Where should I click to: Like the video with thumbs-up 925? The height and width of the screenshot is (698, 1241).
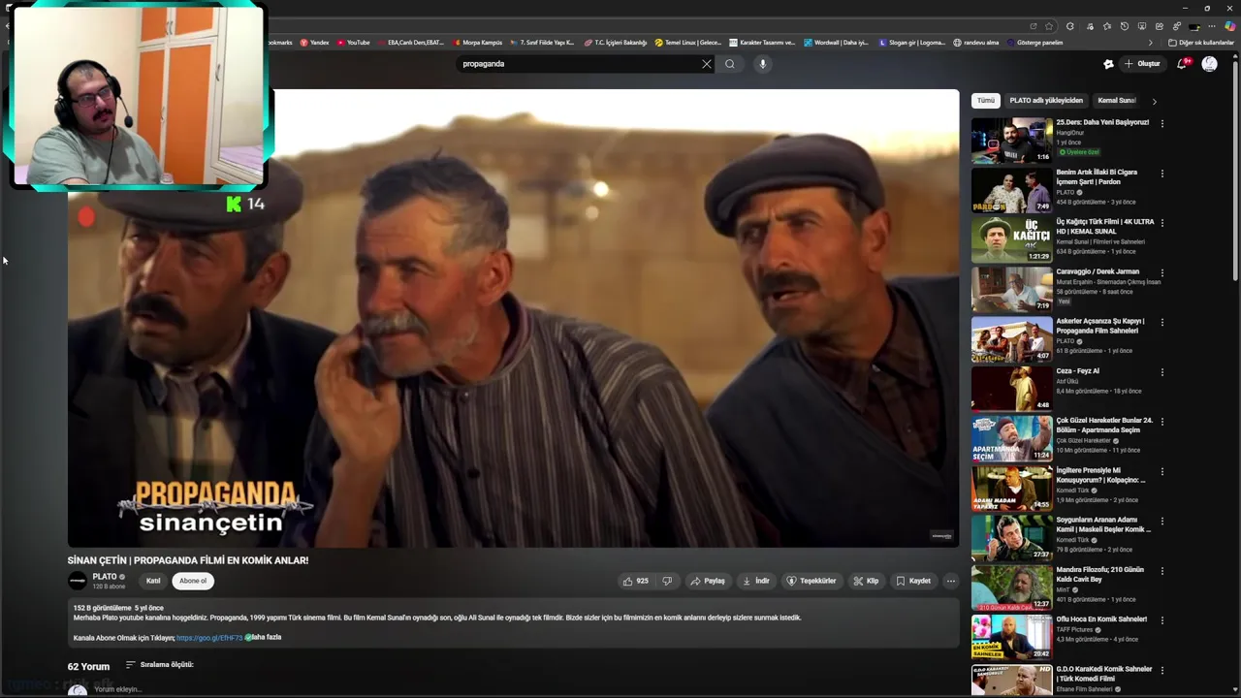[636, 581]
